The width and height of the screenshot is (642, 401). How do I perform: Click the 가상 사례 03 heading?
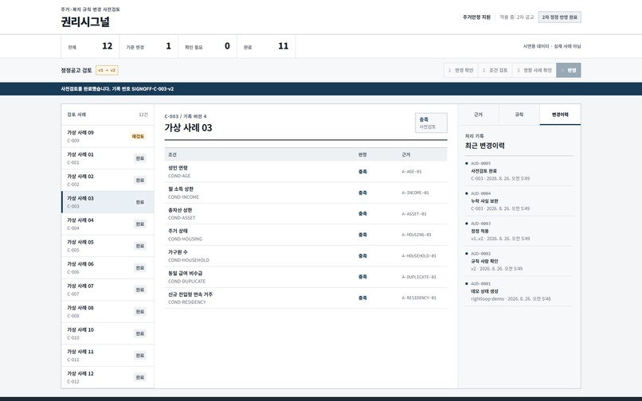click(x=188, y=127)
